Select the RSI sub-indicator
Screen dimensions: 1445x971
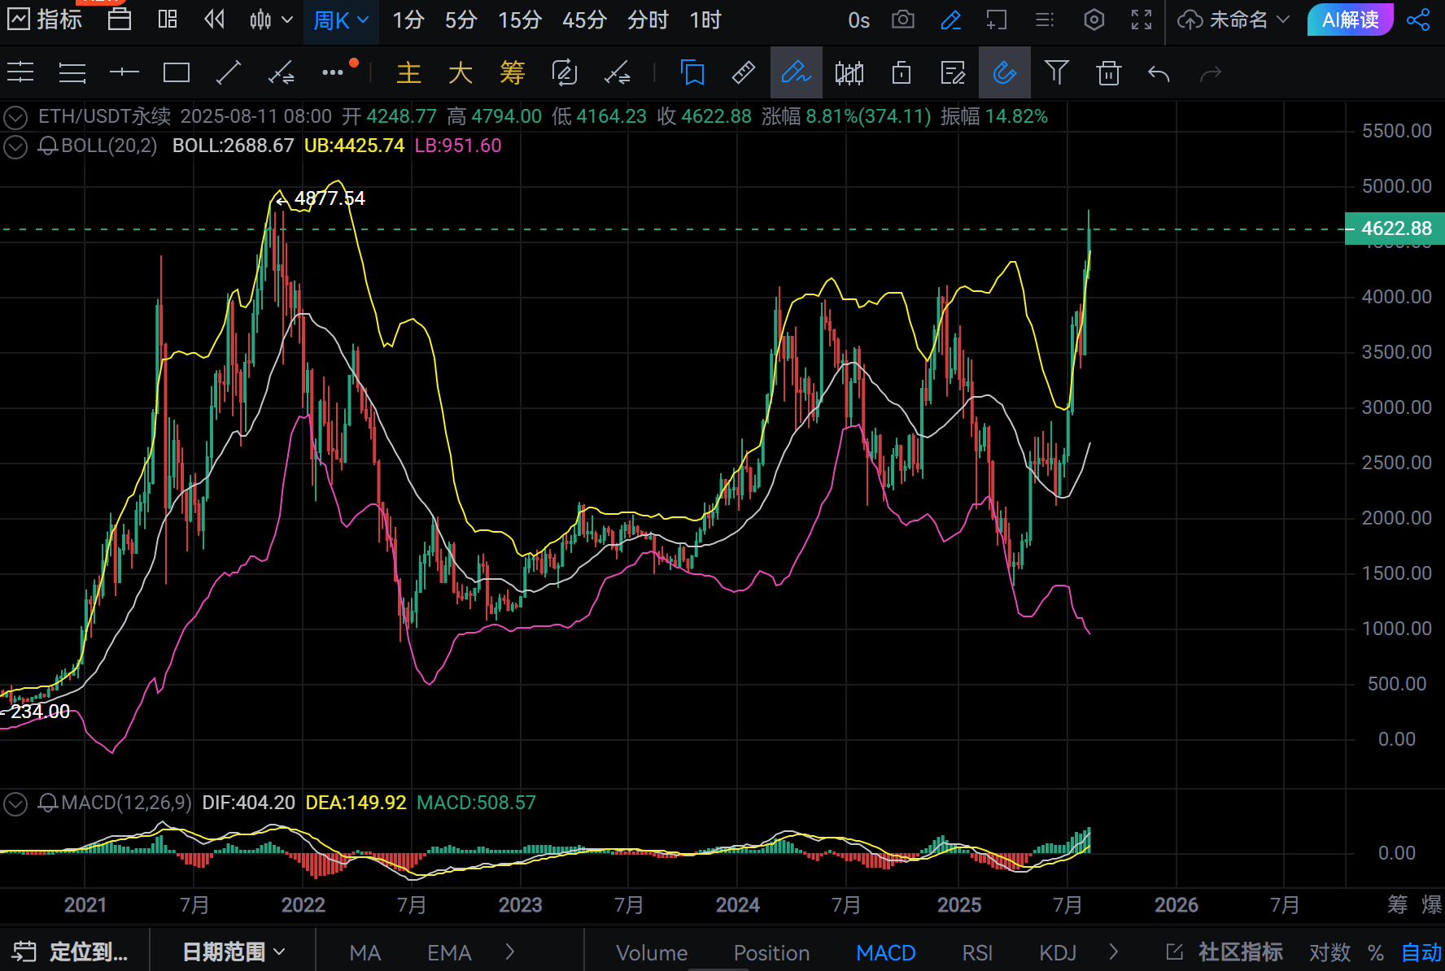(x=977, y=952)
